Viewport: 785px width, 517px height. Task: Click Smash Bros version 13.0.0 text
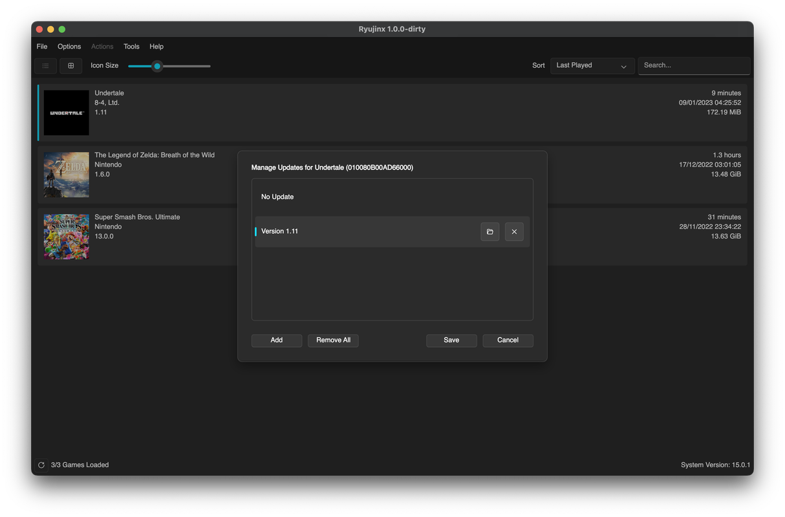104,237
